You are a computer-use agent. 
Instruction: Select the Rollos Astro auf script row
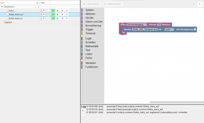tap(40, 14)
